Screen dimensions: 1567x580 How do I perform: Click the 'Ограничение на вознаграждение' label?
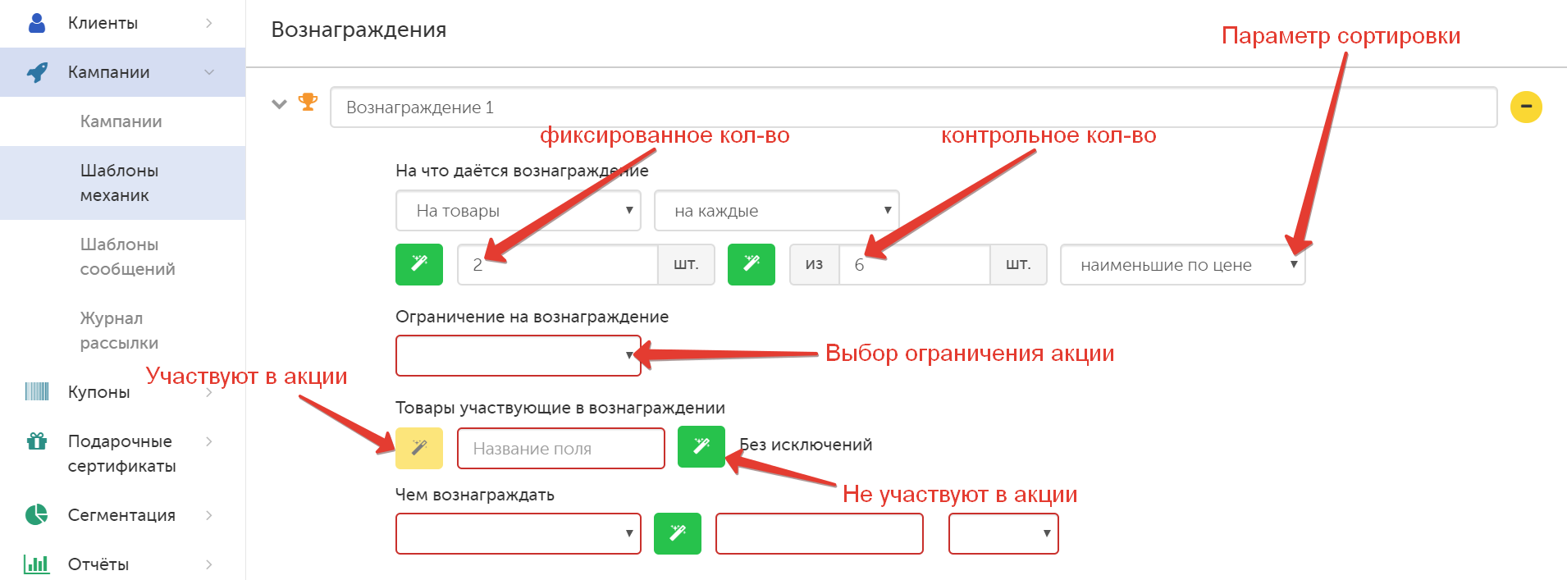point(532,317)
